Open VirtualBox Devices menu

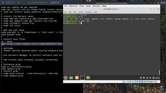pos(96,6)
